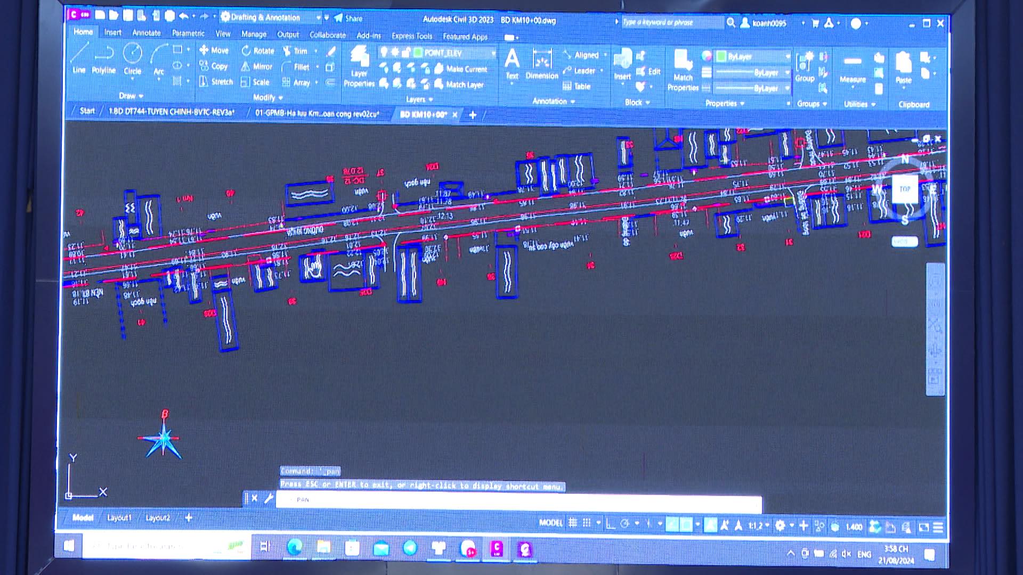This screenshot has width=1023, height=575.
Task: Open the ByLayer object color dropdown
Action: 787,56
